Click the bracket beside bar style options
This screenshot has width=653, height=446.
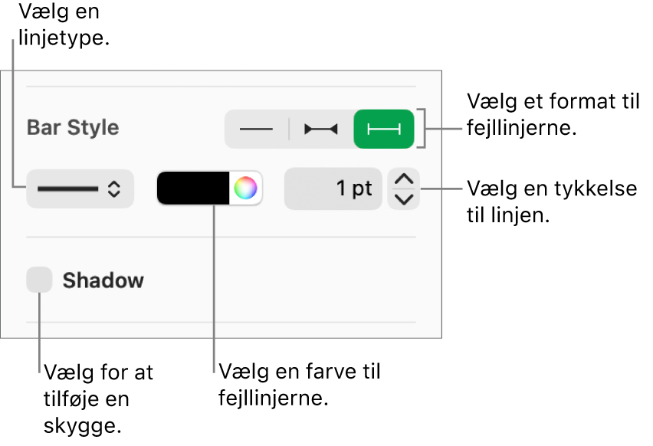tap(422, 128)
